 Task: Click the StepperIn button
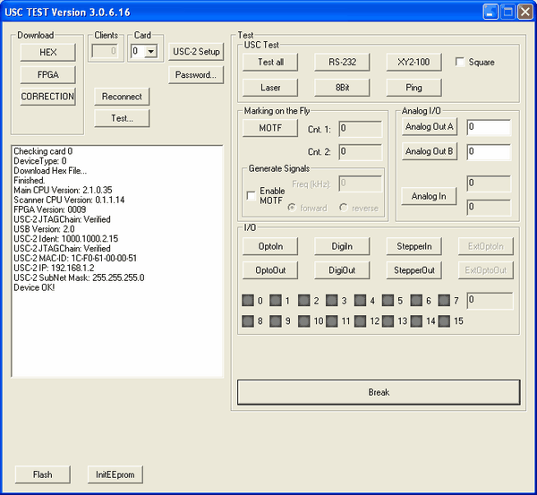click(414, 246)
